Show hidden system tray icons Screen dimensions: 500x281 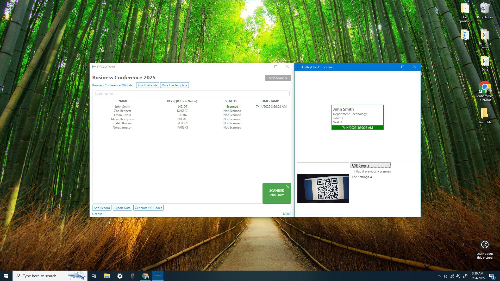439,276
